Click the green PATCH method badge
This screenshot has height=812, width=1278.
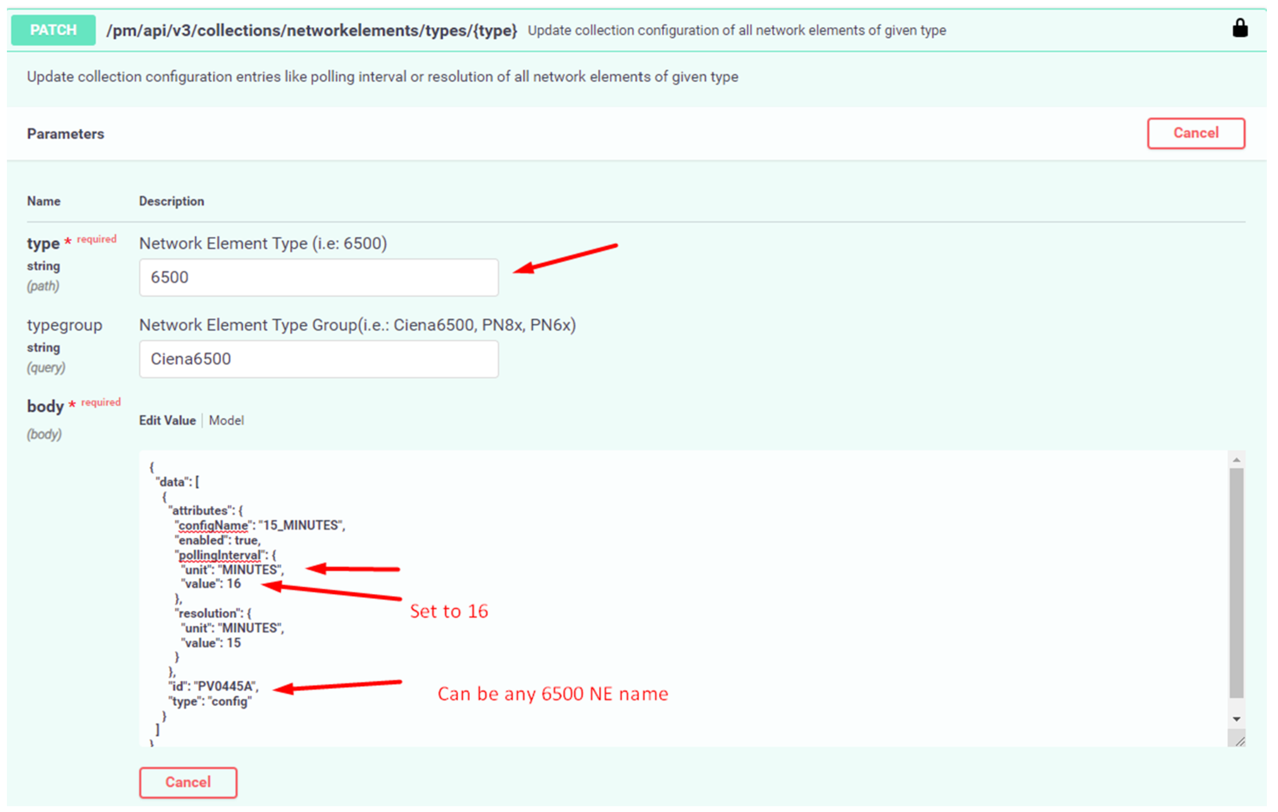click(x=53, y=30)
